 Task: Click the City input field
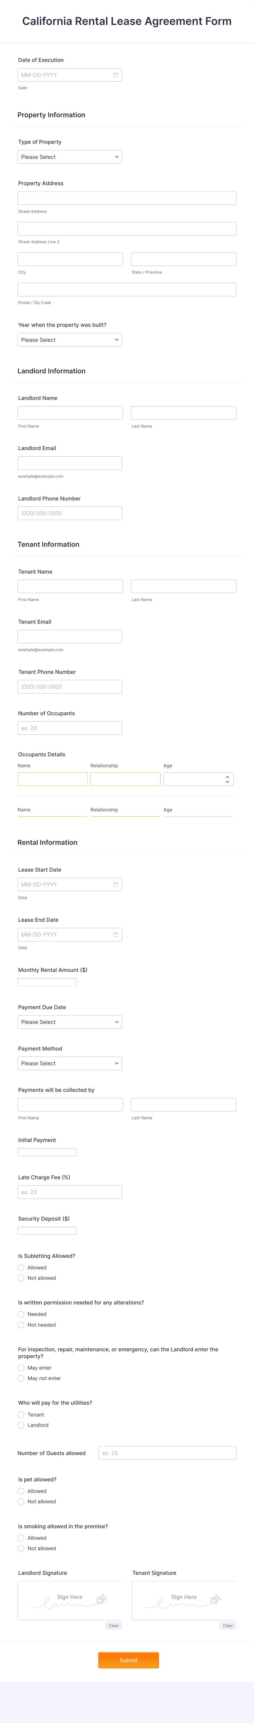(x=70, y=259)
